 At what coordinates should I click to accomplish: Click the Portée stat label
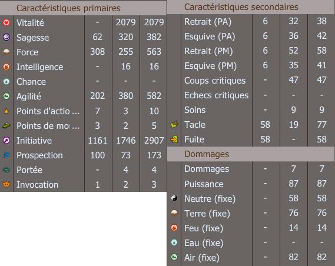(x=29, y=170)
